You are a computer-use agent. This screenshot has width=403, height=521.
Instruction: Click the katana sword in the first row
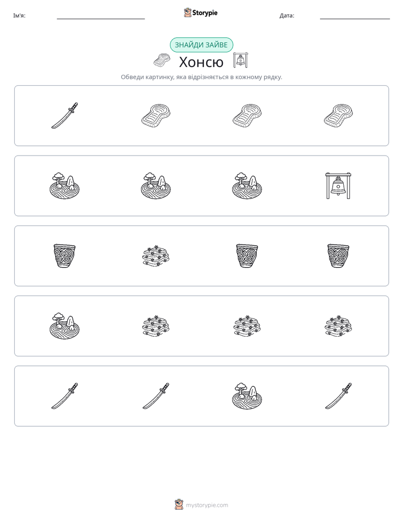tap(64, 115)
